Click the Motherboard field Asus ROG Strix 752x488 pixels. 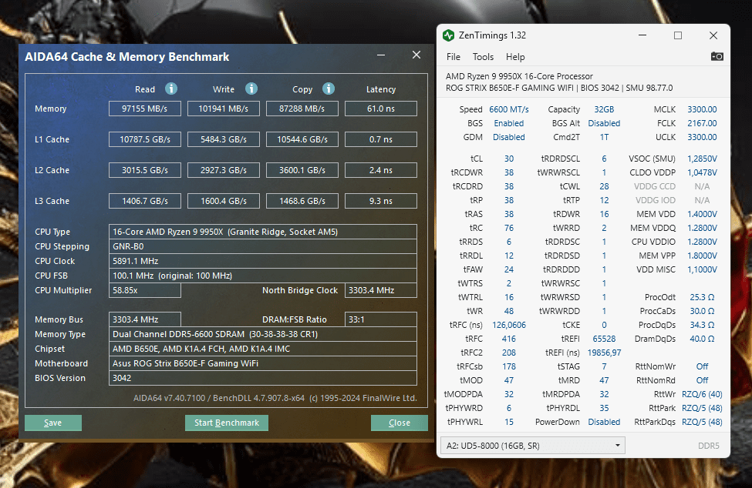coord(263,363)
